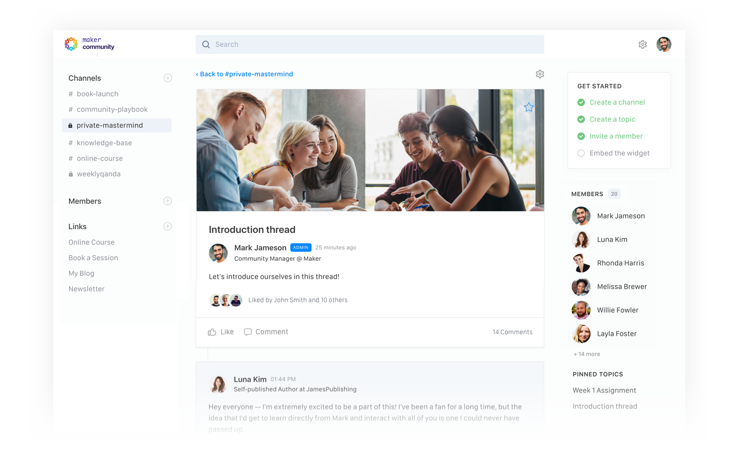
Task: Star the Introduction thread topic
Action: point(529,108)
